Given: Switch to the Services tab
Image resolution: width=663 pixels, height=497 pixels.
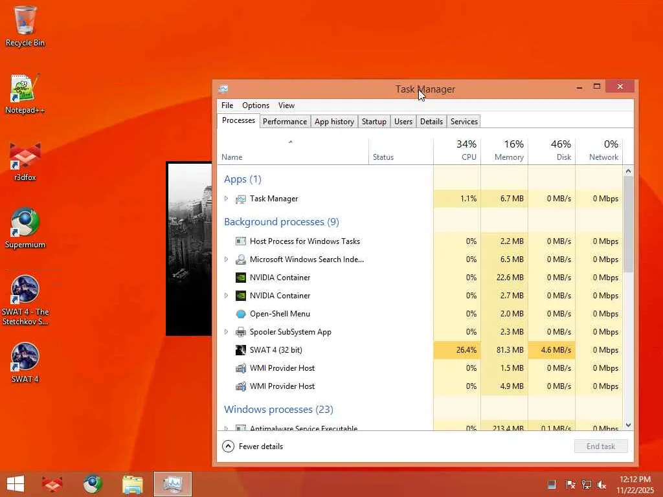Looking at the screenshot, I should coord(464,122).
